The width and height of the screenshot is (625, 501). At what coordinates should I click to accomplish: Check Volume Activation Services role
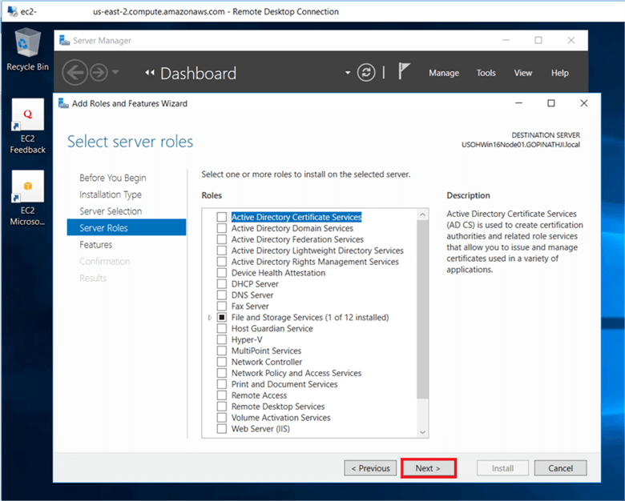pyautogui.click(x=222, y=418)
